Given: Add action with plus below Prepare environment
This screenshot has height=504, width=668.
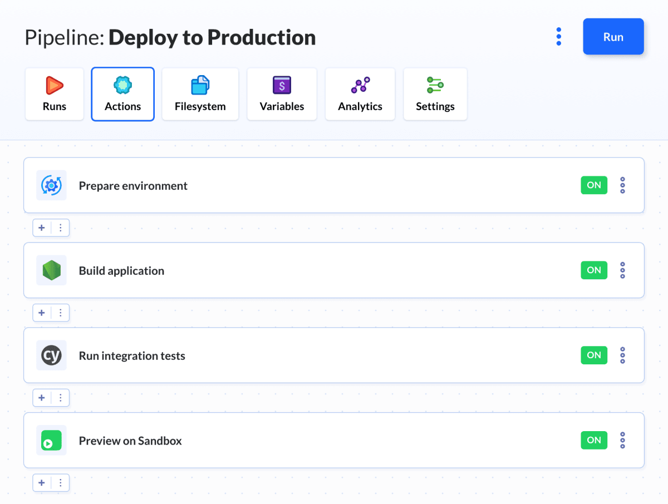Looking at the screenshot, I should 42,228.
